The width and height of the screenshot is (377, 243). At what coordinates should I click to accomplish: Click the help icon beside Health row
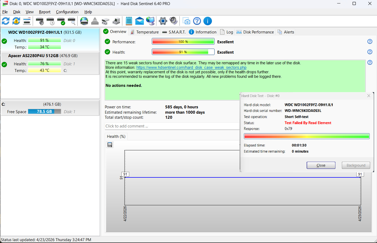pos(370,52)
